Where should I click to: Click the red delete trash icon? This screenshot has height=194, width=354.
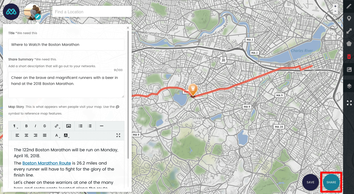click(349, 57)
